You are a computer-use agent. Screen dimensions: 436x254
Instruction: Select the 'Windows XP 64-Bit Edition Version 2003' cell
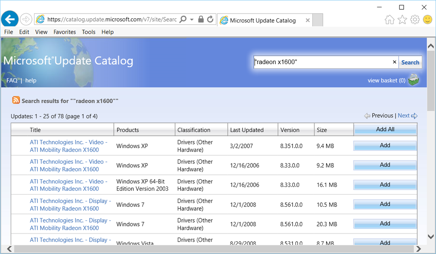click(x=142, y=185)
